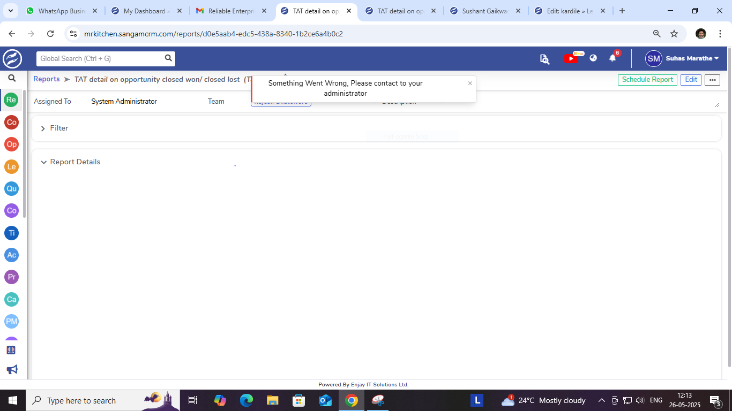
Task: Open the purple Co module in the sidebar
Action: (x=11, y=211)
